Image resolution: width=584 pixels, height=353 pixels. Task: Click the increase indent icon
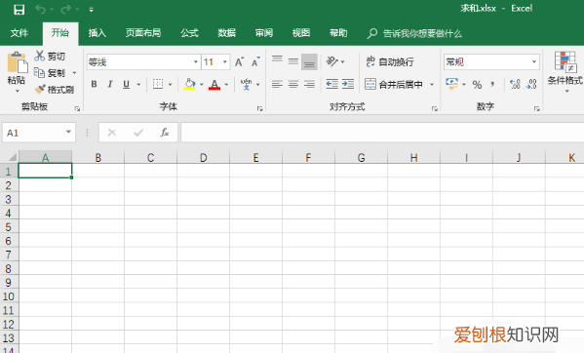[x=348, y=84]
